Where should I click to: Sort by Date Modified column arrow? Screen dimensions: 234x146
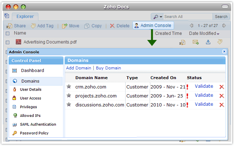pyautogui.click(x=218, y=34)
